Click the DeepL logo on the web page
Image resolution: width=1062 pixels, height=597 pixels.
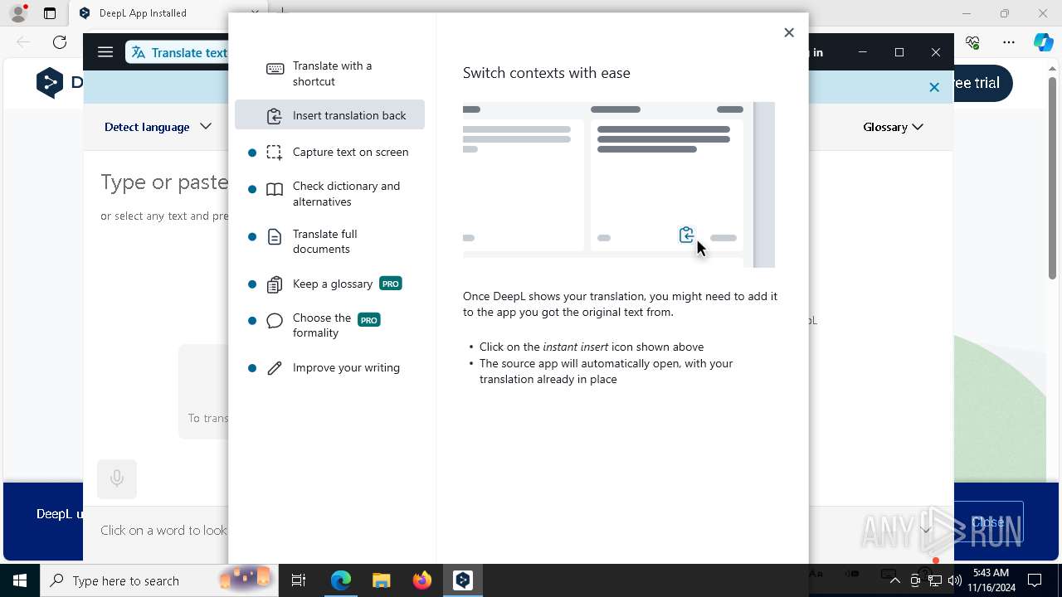(x=50, y=82)
